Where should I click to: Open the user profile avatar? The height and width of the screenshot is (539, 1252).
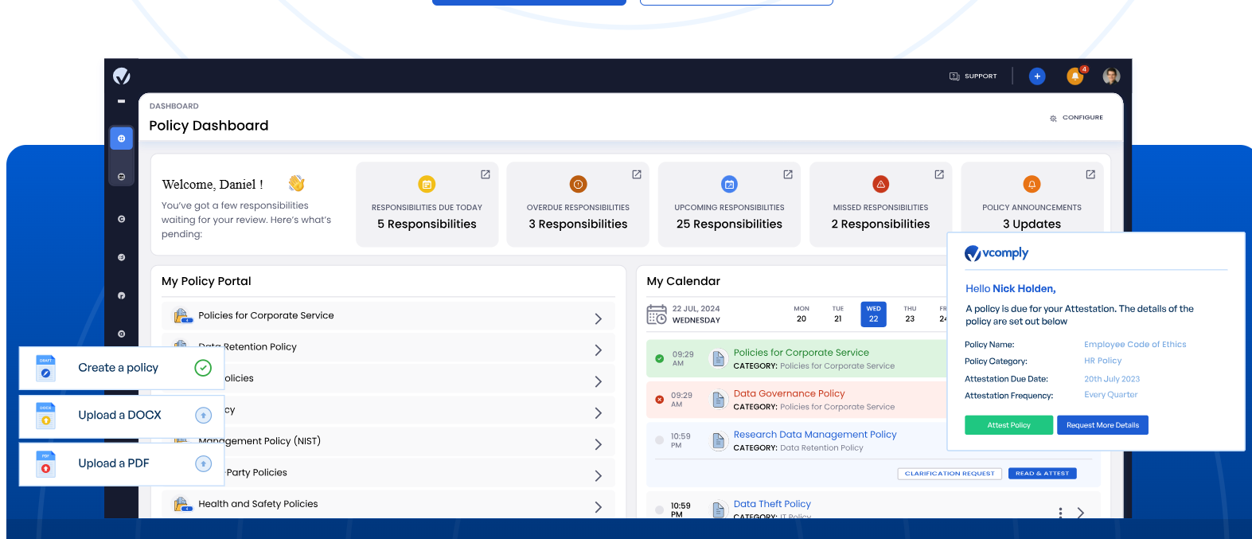coord(1111,76)
